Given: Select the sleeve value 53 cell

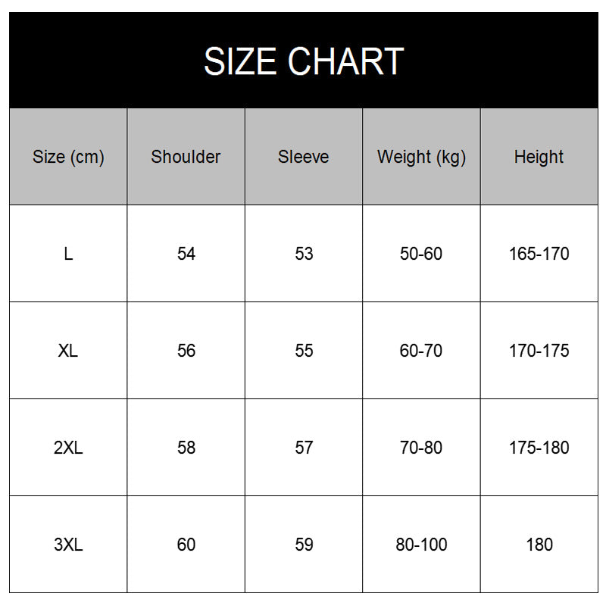Looking at the screenshot, I should [x=304, y=254].
